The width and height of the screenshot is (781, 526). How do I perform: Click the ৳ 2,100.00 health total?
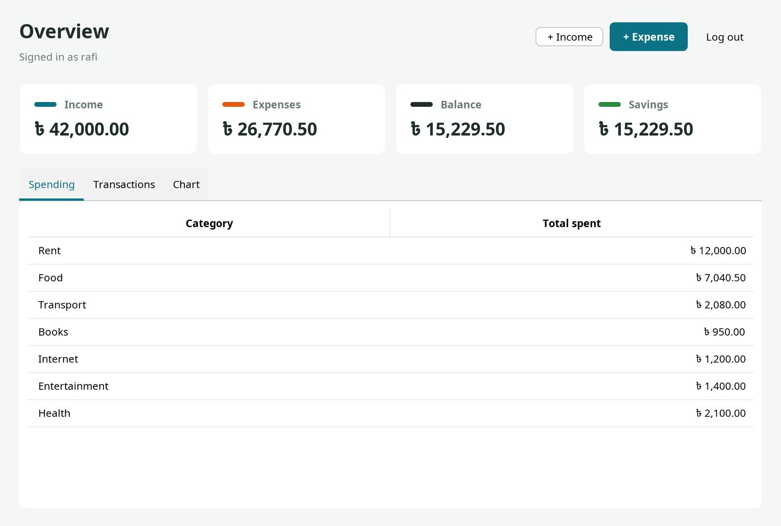click(721, 413)
